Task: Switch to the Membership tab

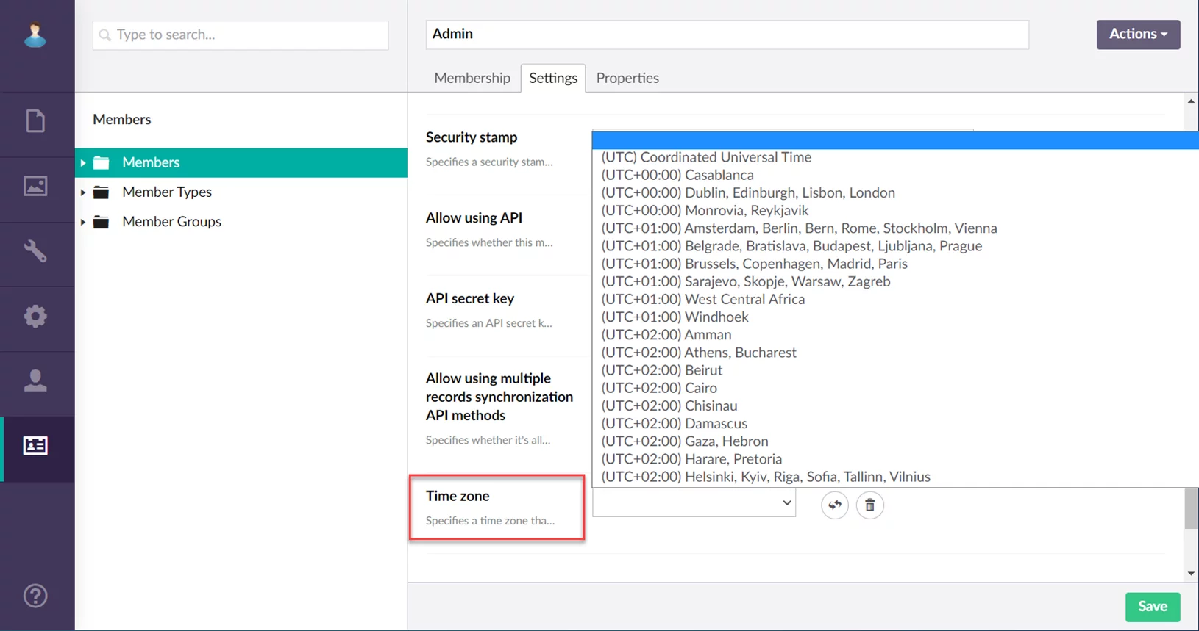Action: click(x=472, y=78)
